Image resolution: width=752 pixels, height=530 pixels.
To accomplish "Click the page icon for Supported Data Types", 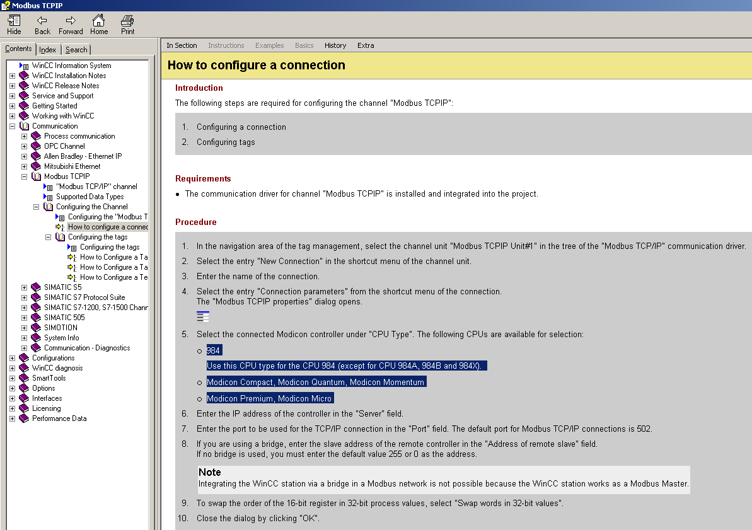I will click(x=48, y=197).
